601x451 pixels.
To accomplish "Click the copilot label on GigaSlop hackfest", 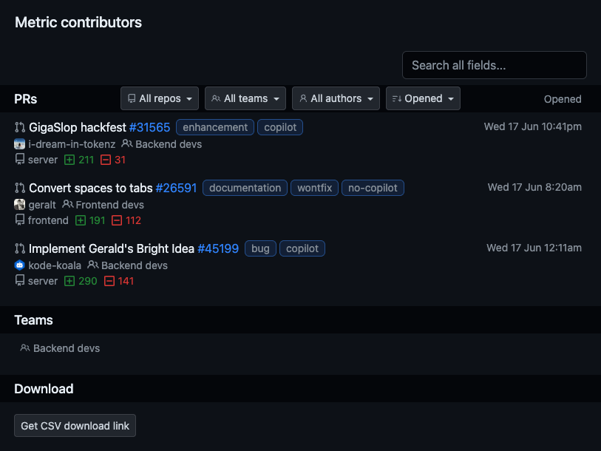I will point(280,127).
